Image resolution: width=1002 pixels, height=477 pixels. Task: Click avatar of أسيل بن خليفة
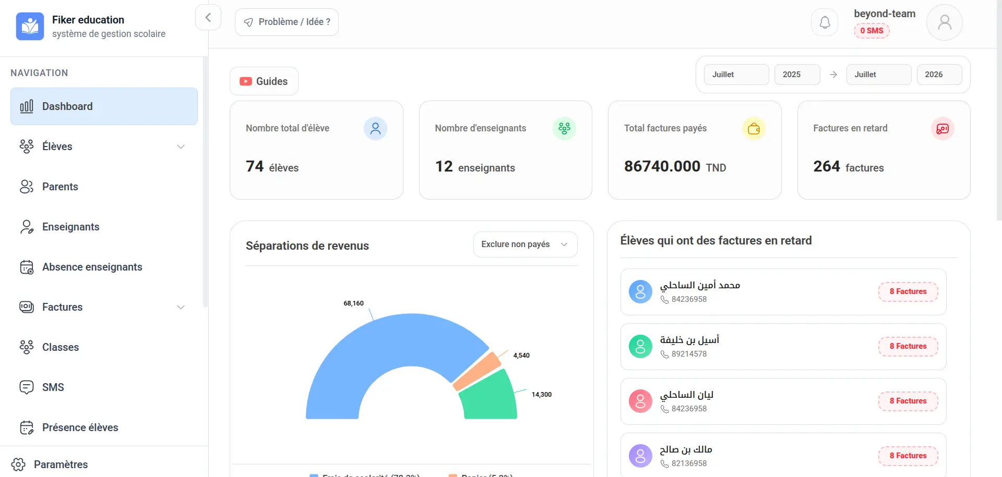[x=640, y=347]
